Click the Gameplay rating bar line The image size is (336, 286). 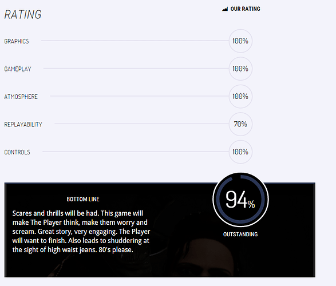[x=136, y=68]
